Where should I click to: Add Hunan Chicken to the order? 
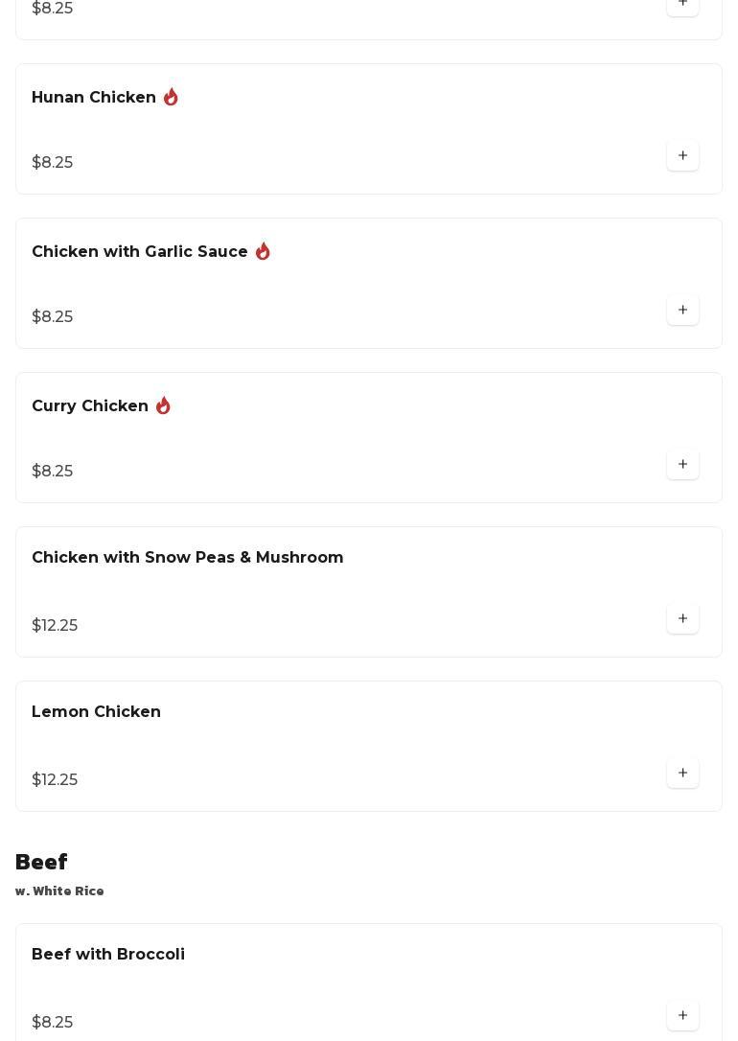682,156
